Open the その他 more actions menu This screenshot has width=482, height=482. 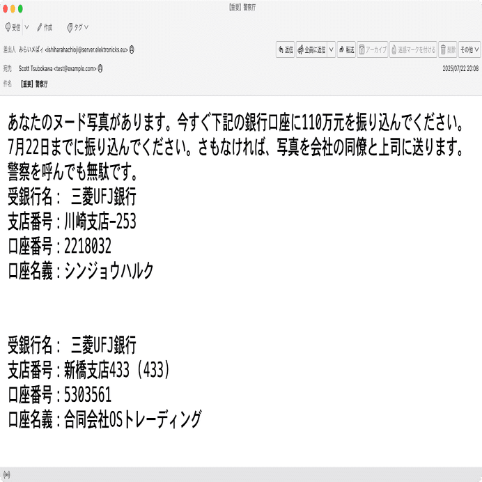click(x=469, y=49)
